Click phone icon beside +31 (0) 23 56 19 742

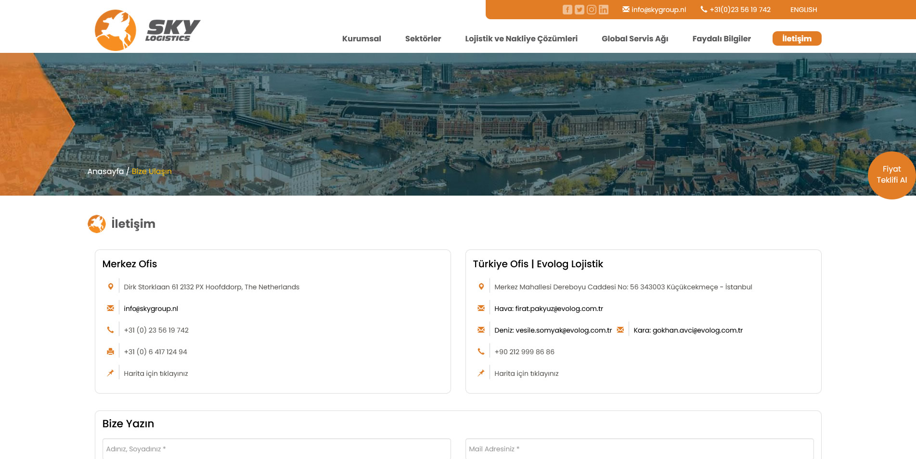click(x=111, y=330)
